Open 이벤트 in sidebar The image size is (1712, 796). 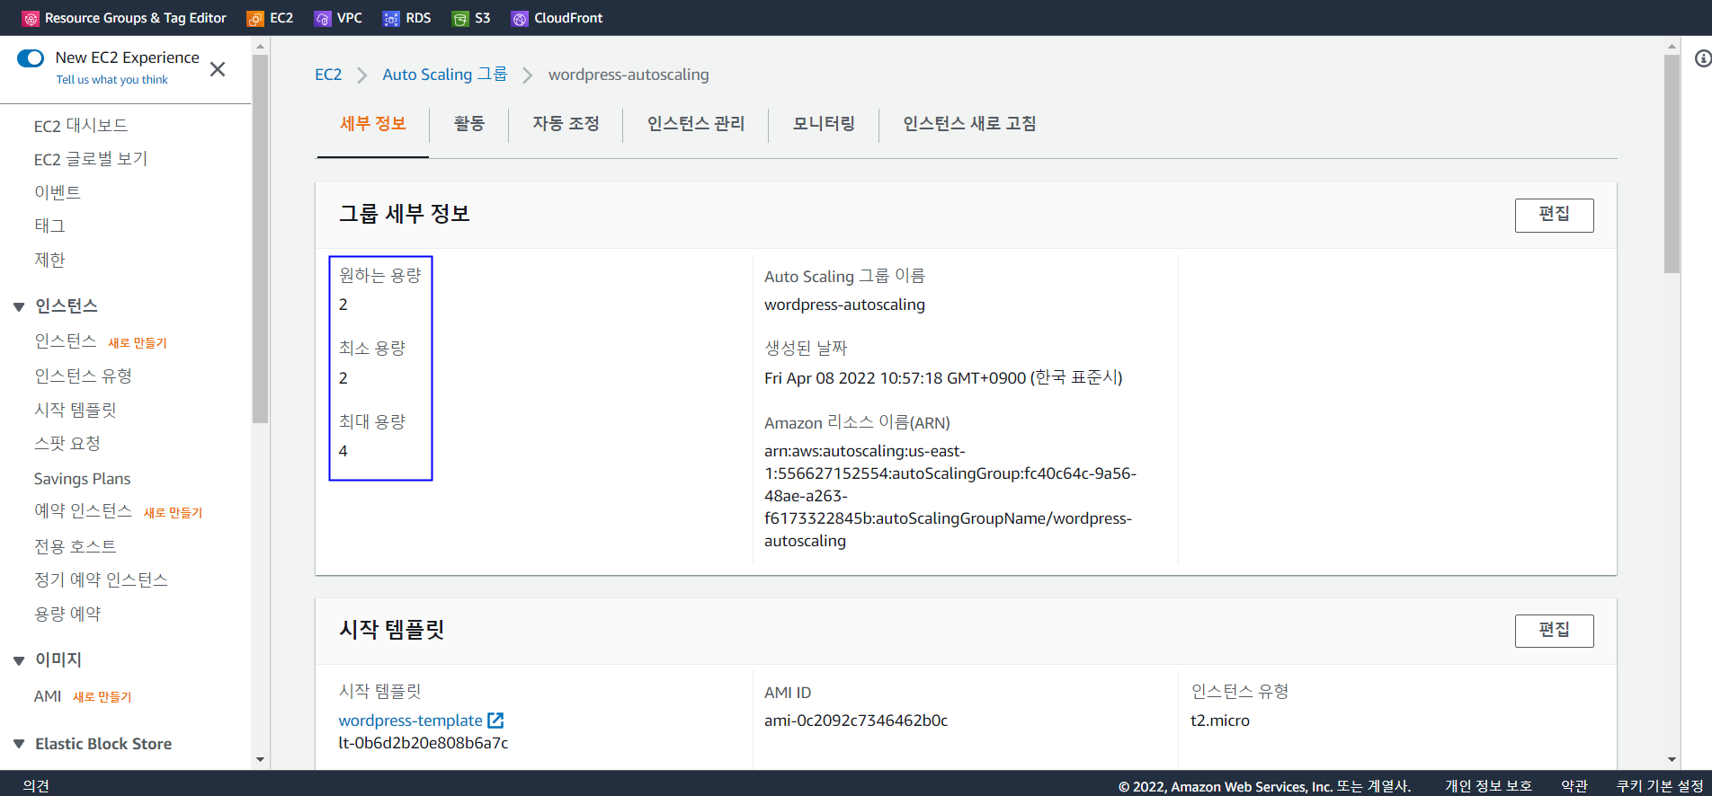tap(58, 192)
